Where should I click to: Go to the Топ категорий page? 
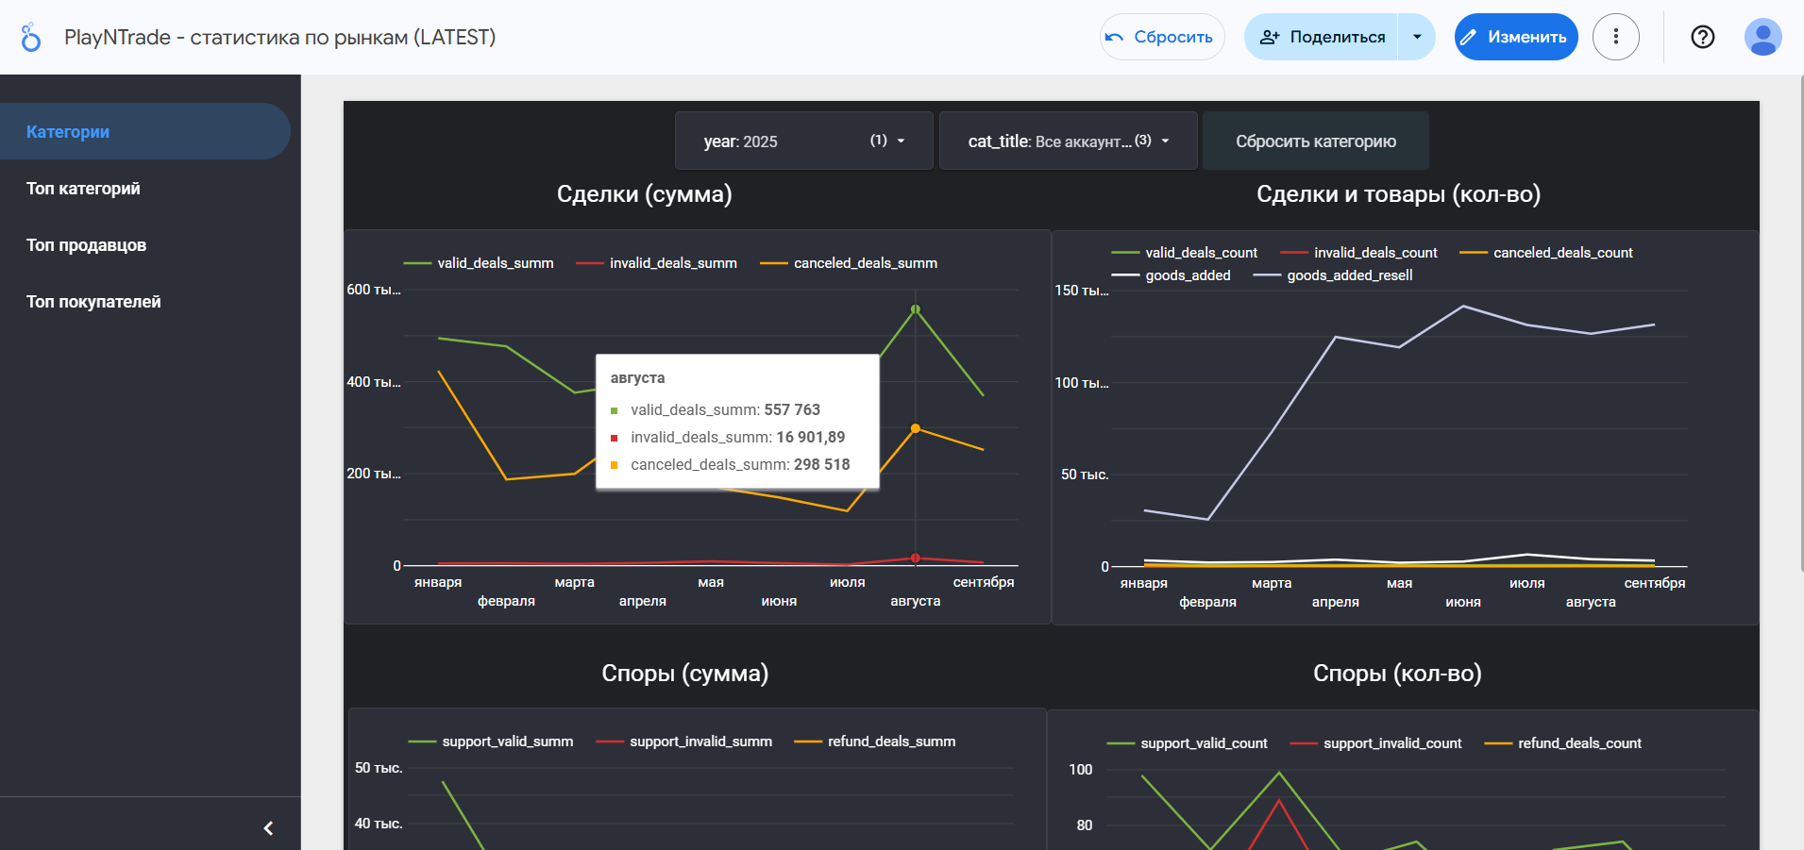pyautogui.click(x=83, y=189)
